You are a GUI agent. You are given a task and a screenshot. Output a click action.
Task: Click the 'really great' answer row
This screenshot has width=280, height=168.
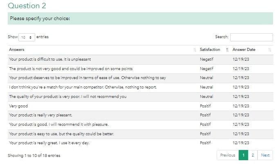(x=140, y=143)
